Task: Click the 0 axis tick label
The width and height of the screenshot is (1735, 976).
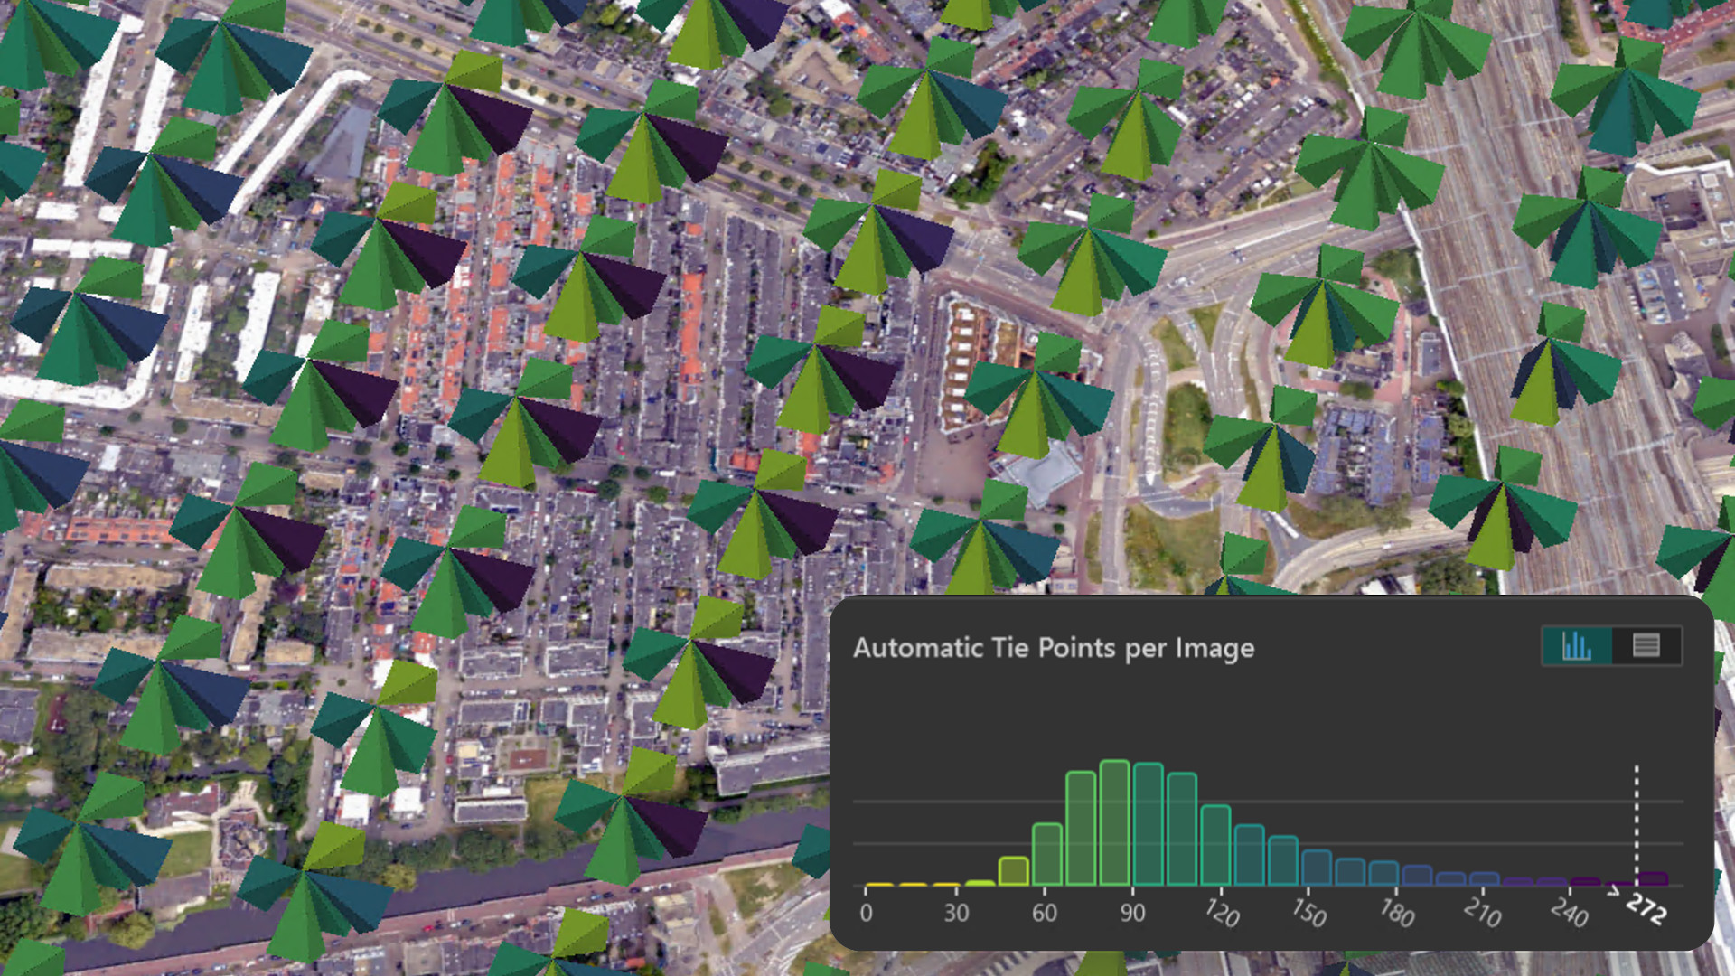Action: [866, 913]
